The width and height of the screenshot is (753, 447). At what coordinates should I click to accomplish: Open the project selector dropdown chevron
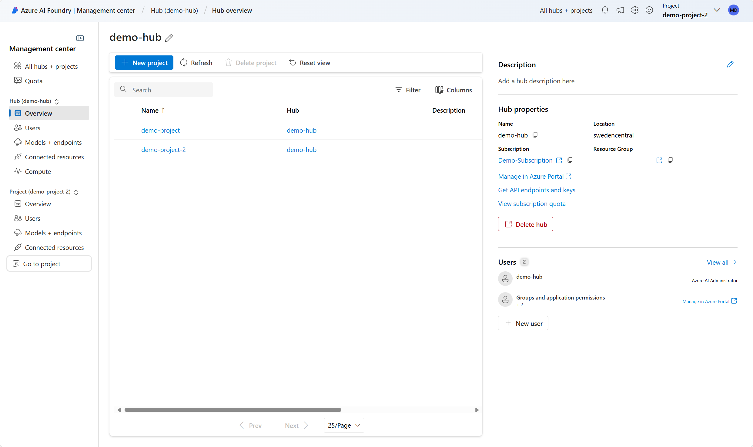[717, 10]
